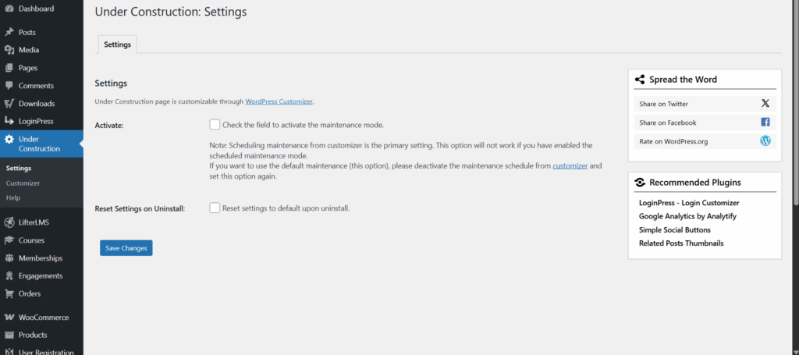The height and width of the screenshot is (355, 799).
Task: Open Customizer submenu item
Action: 23,183
